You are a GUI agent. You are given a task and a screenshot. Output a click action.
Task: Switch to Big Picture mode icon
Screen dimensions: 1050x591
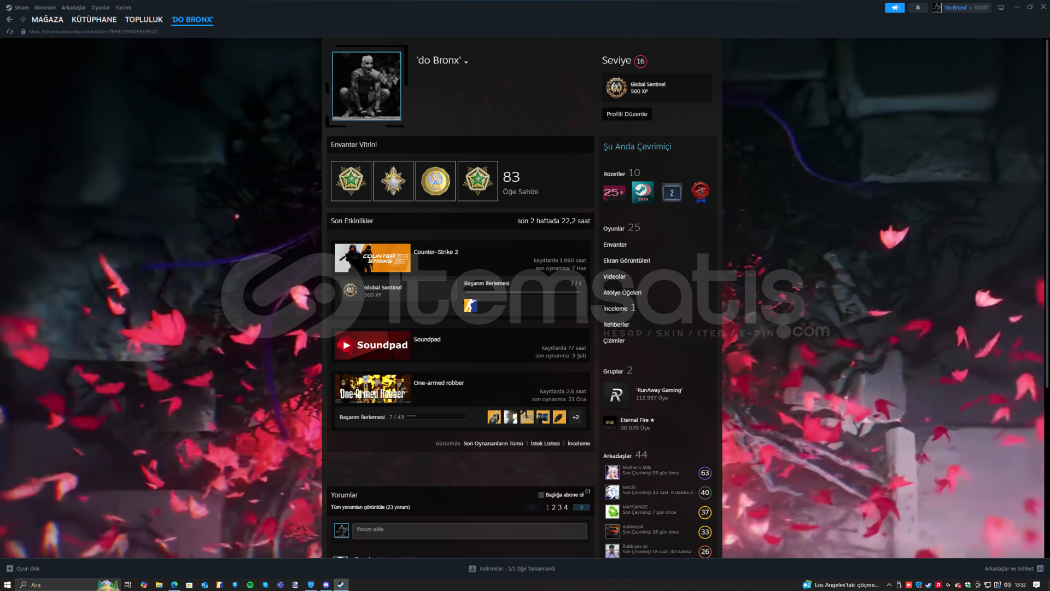pyautogui.click(x=1001, y=8)
